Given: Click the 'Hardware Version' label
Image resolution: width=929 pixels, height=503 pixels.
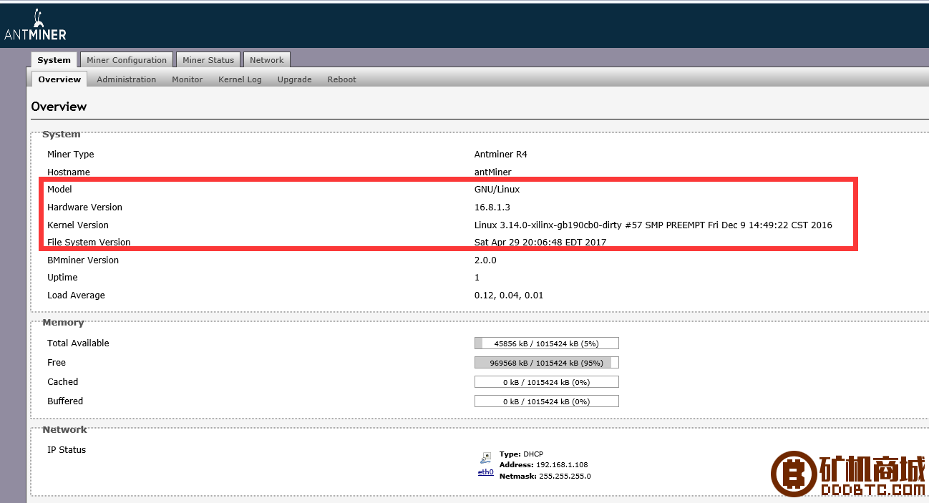Looking at the screenshot, I should [x=85, y=207].
